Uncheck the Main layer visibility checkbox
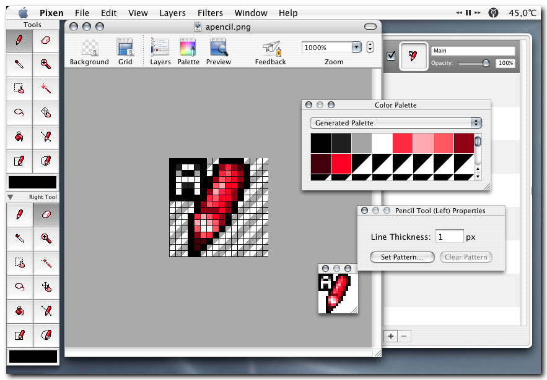This screenshot has width=547, height=380. pos(391,56)
